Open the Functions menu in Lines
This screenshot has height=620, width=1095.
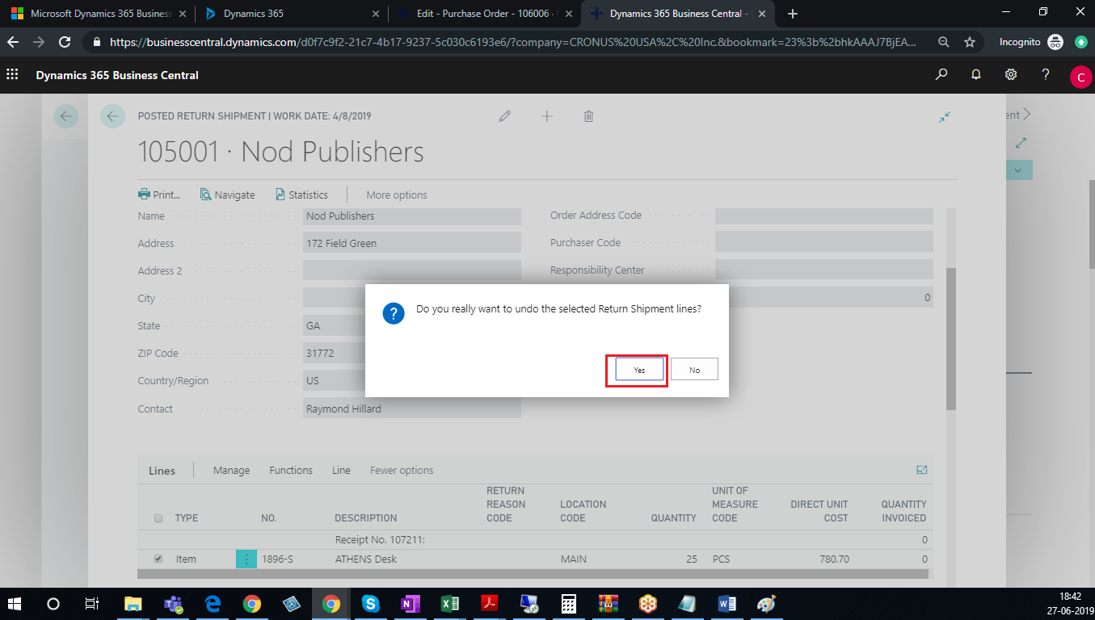(291, 471)
